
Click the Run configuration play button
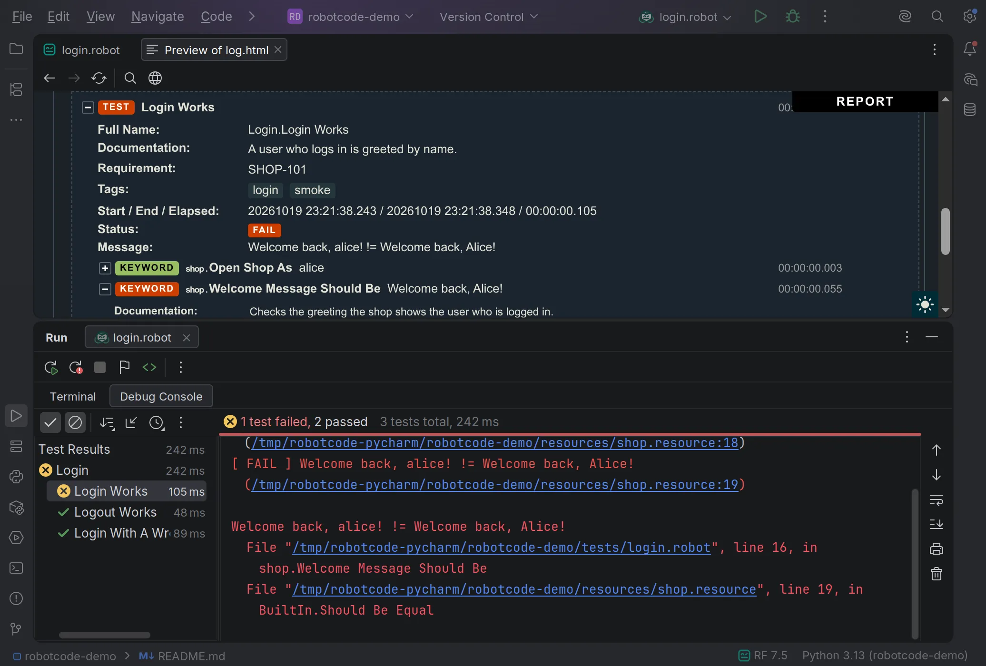(x=760, y=17)
